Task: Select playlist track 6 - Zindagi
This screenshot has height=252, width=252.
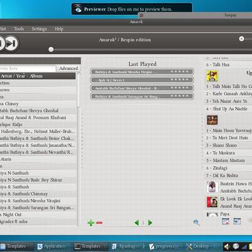Action: (x=228, y=168)
